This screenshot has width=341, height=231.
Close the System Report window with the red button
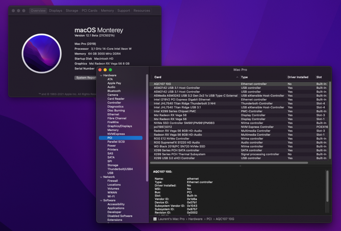[100, 70]
